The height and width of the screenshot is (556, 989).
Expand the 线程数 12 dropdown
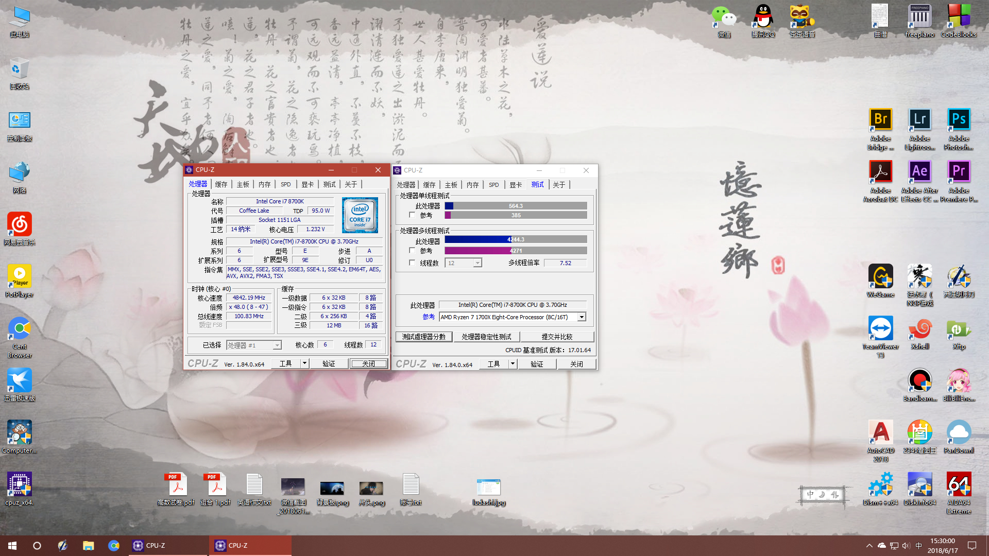tap(478, 263)
